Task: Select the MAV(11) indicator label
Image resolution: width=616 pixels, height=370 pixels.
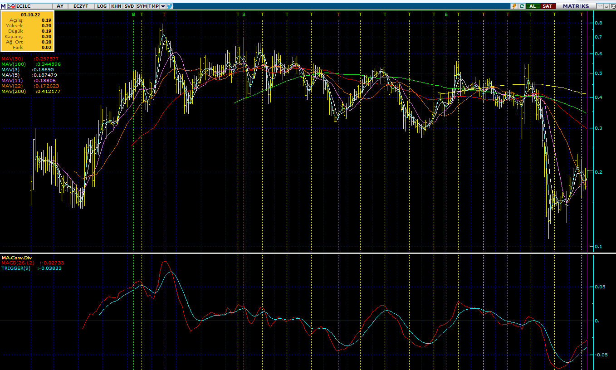Action: pyautogui.click(x=12, y=81)
